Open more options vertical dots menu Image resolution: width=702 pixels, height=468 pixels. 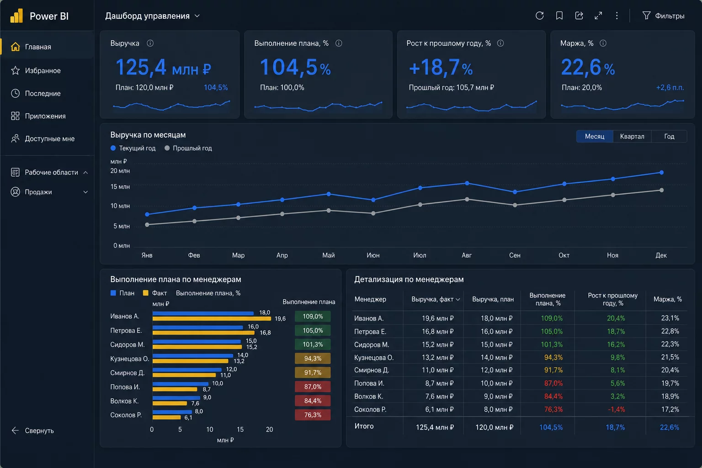click(x=617, y=16)
